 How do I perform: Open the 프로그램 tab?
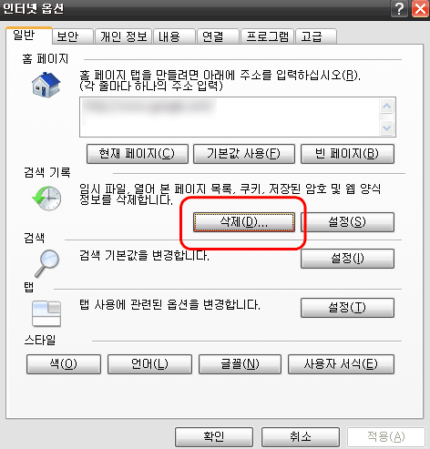(267, 36)
